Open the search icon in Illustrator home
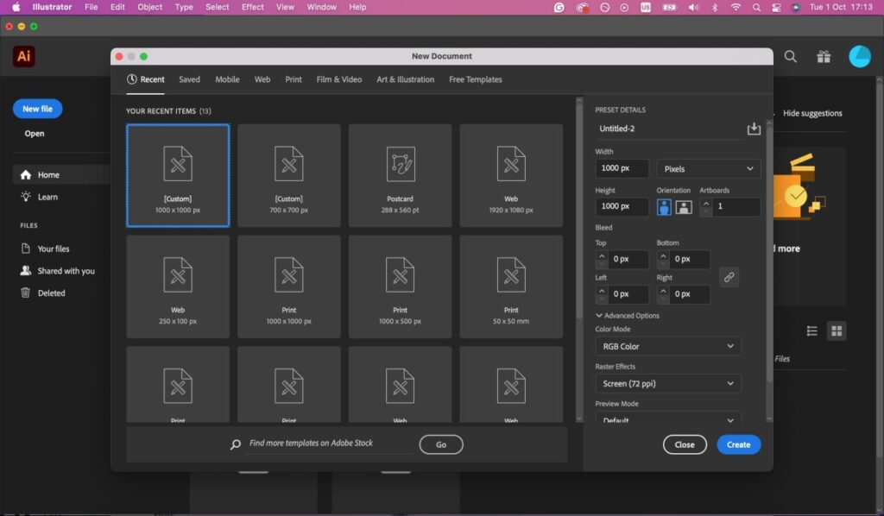This screenshot has width=884, height=516. click(x=791, y=56)
